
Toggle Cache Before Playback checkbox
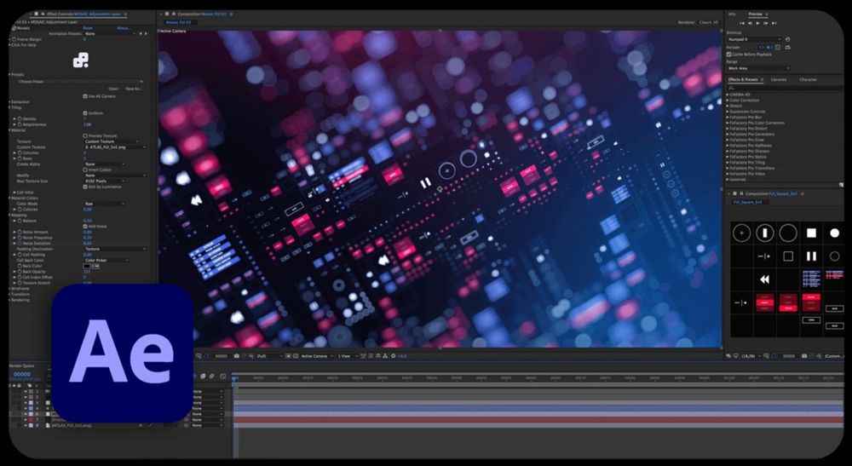pyautogui.click(x=729, y=55)
